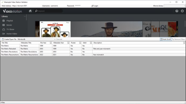Viewport: 186px width, 104px height.
Task: Click the '4 files' status bar text
Action: click(x=3, y=102)
